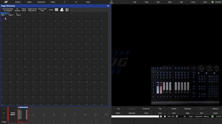Screen dimensions: 222x124
Task: Switch to spreadsheet grid view icon
Action: coord(57,10)
